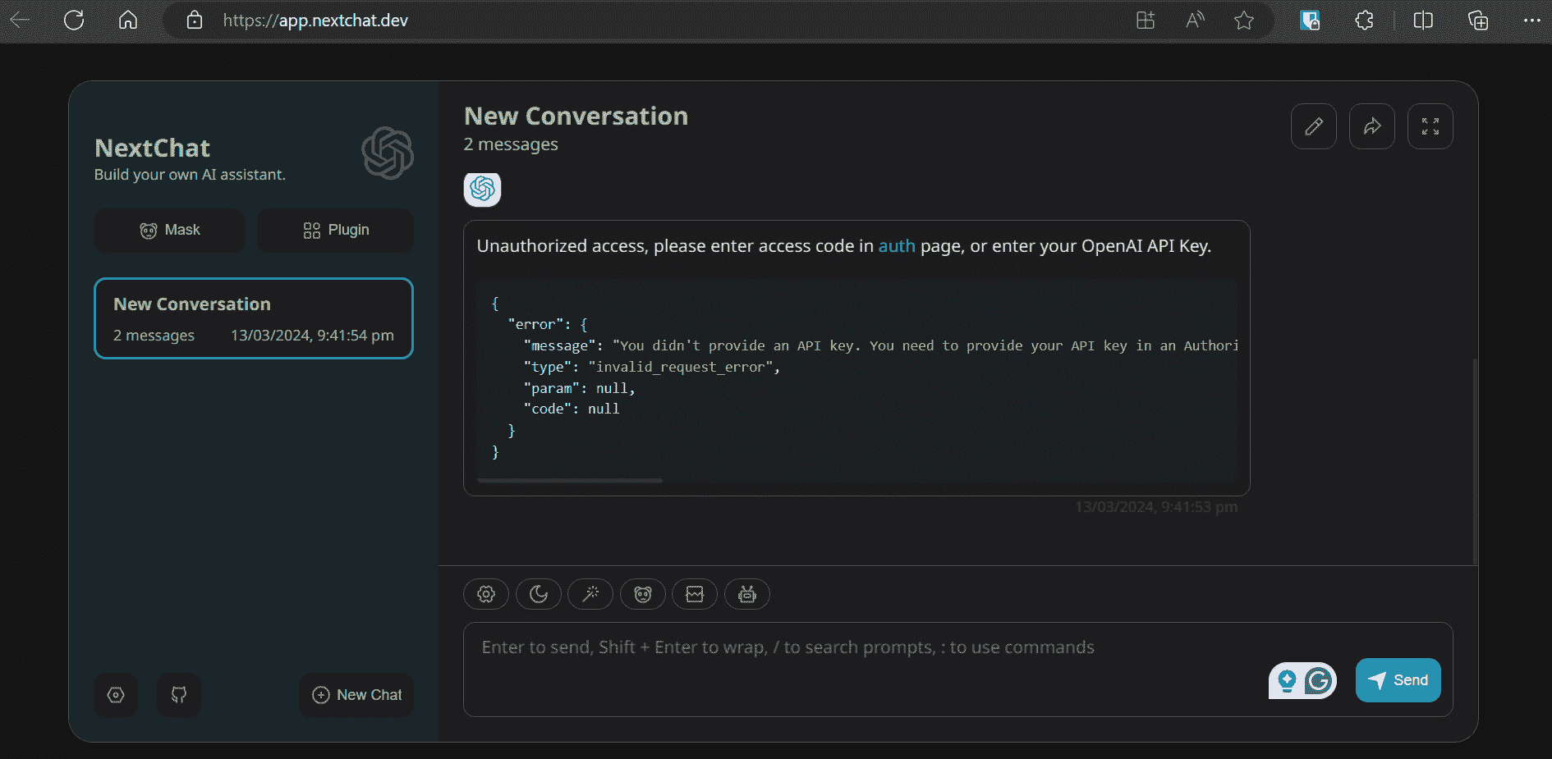
Task: Open browser collections icon
Action: 1478,20
